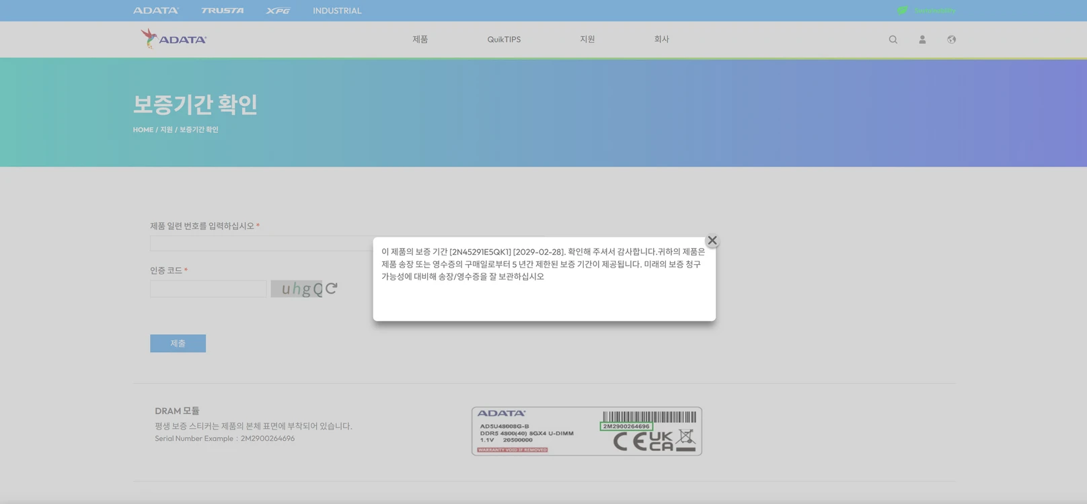The height and width of the screenshot is (504, 1087).
Task: Click the 평생 보증 스티커 description text
Action: (254, 426)
